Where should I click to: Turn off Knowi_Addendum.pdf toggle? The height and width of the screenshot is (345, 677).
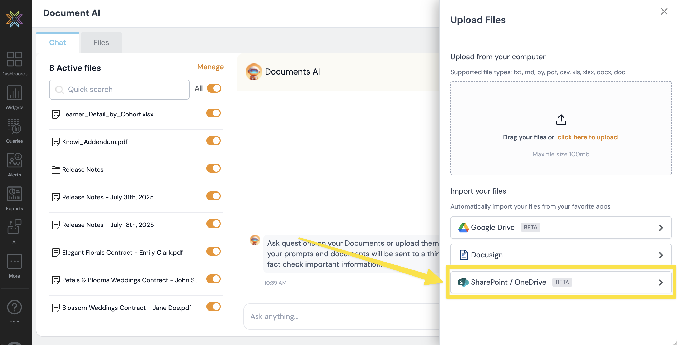(213, 141)
